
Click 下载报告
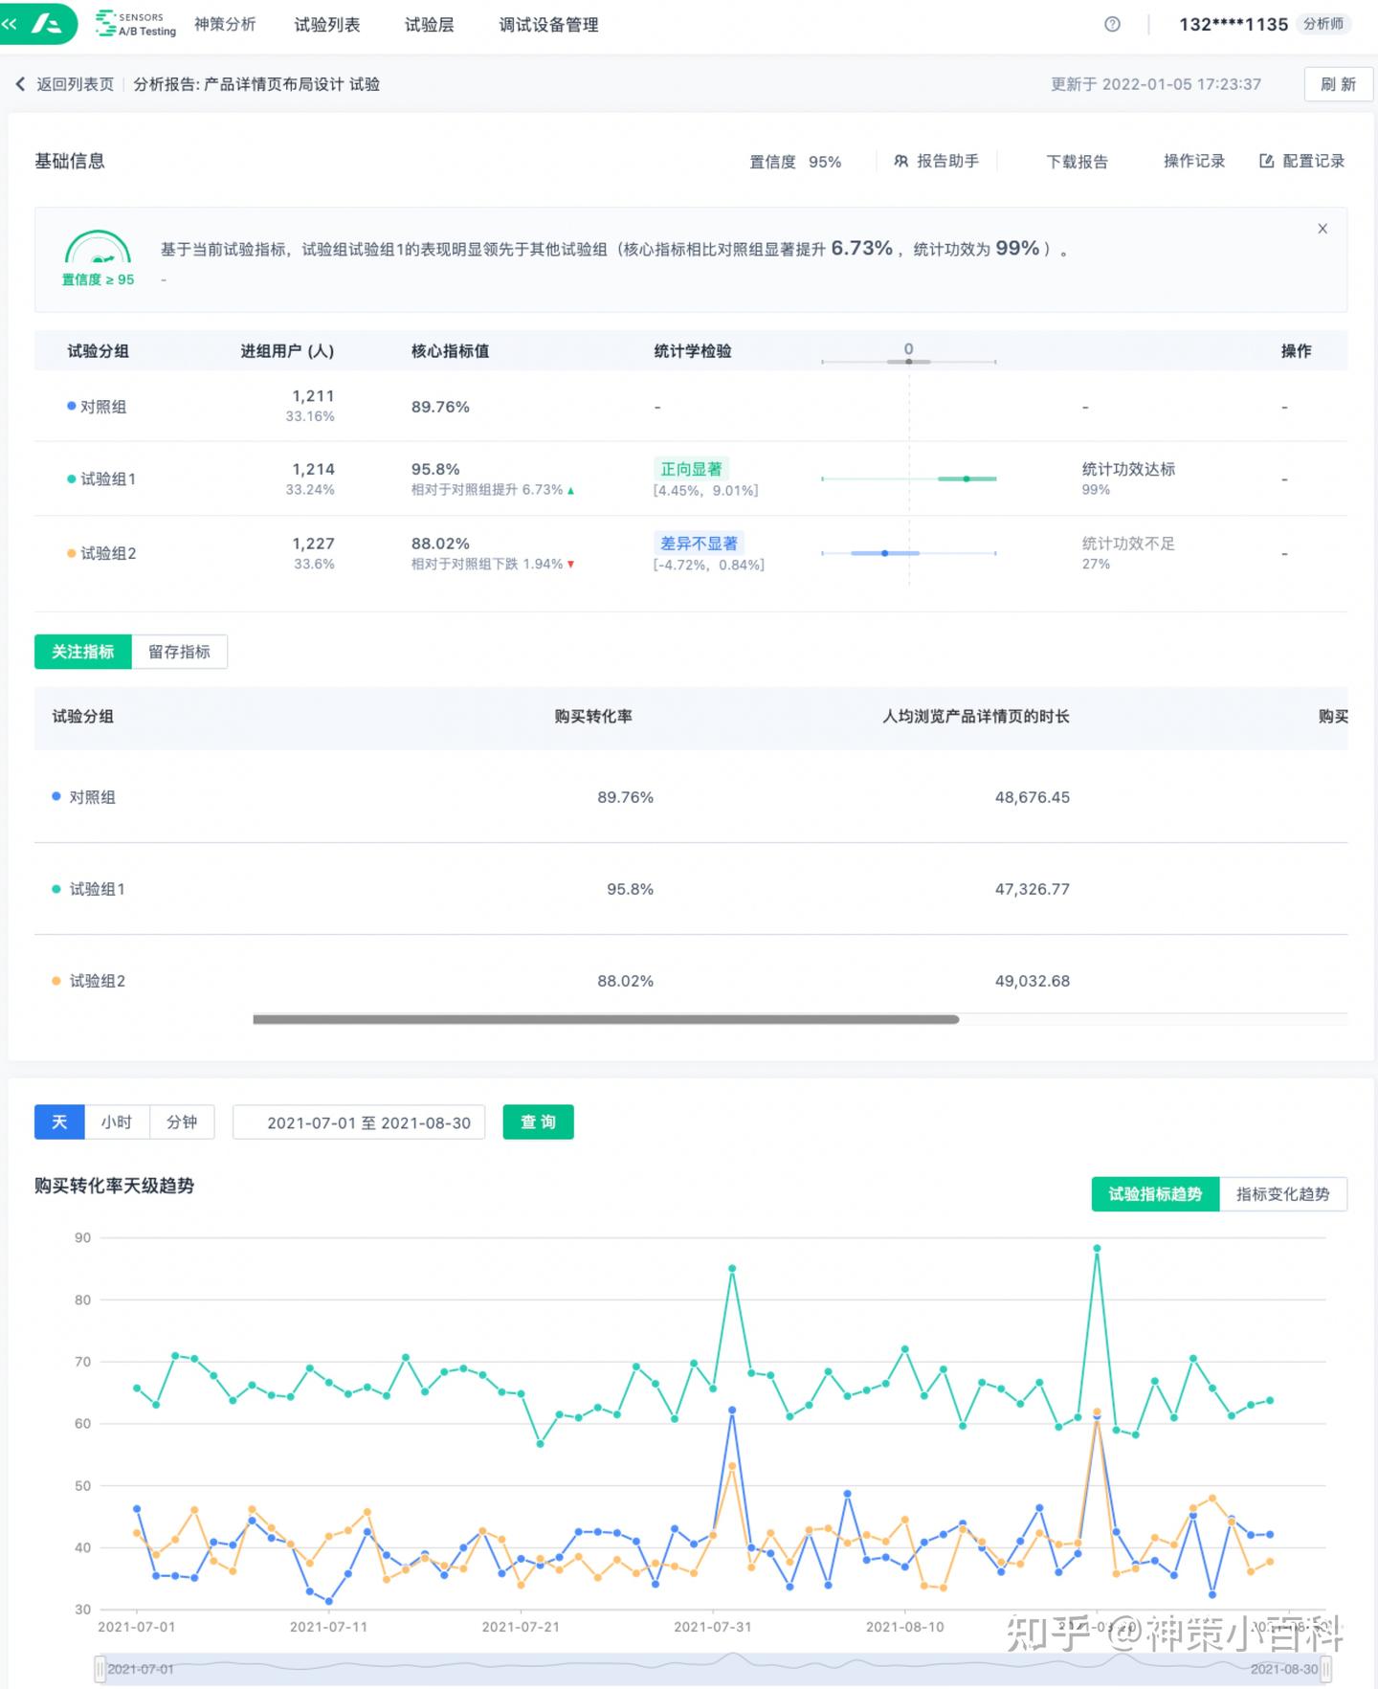point(1078,162)
